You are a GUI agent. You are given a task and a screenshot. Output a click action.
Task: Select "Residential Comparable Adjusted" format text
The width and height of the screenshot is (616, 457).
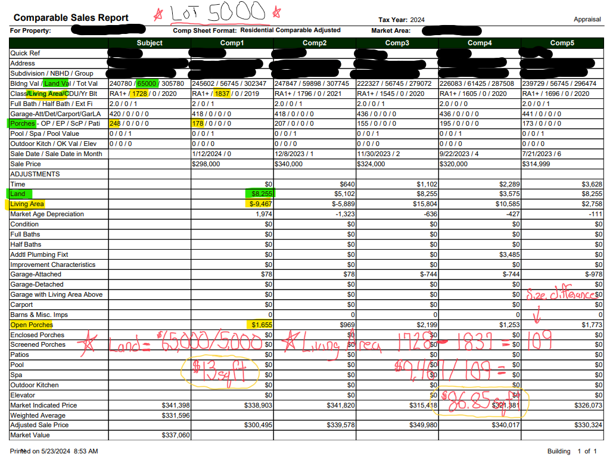coord(290,30)
